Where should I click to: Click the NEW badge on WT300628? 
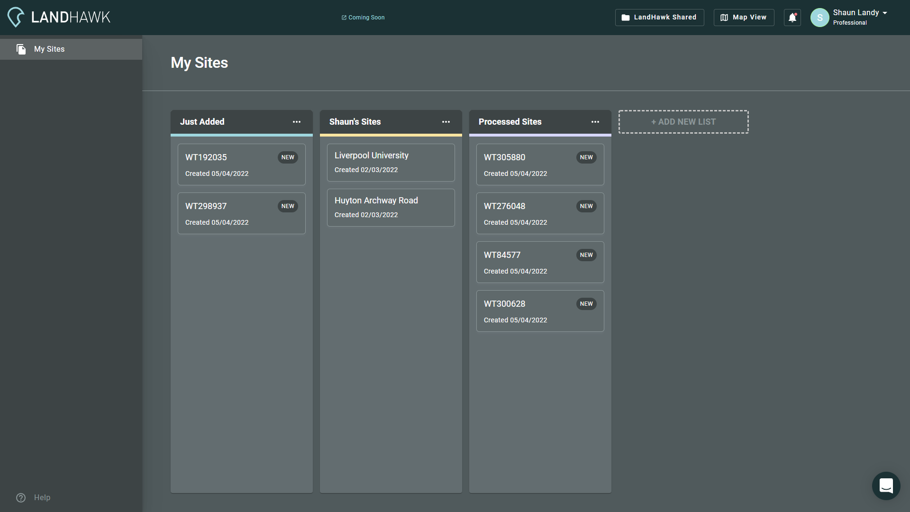click(586, 304)
